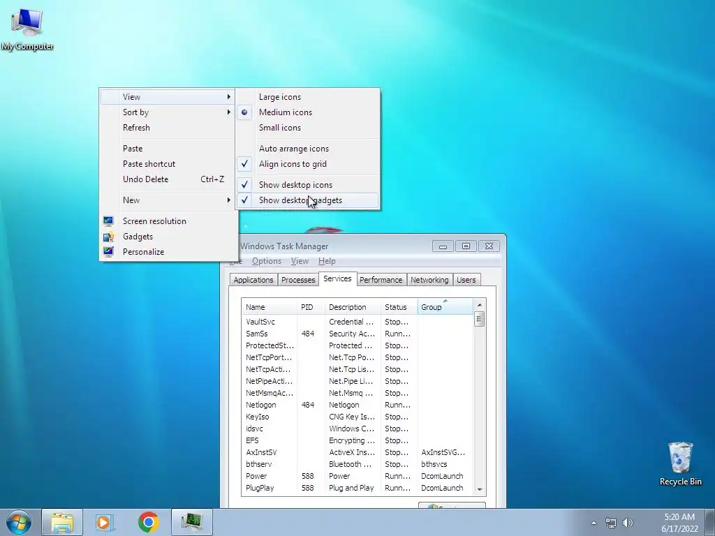Open the My Computer desktop icon
Screen dimensions: 715x536
pos(27,28)
